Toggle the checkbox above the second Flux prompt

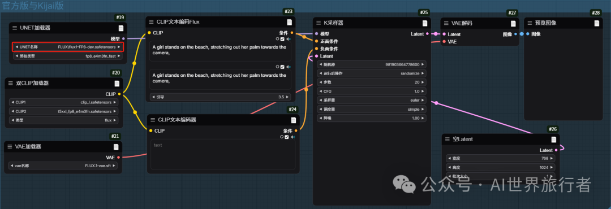point(282,67)
